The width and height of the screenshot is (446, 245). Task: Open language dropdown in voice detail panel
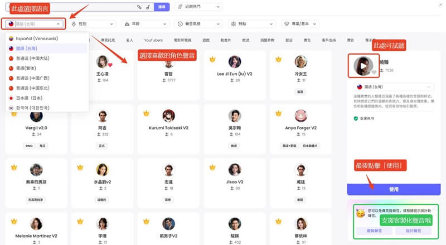click(x=394, y=87)
